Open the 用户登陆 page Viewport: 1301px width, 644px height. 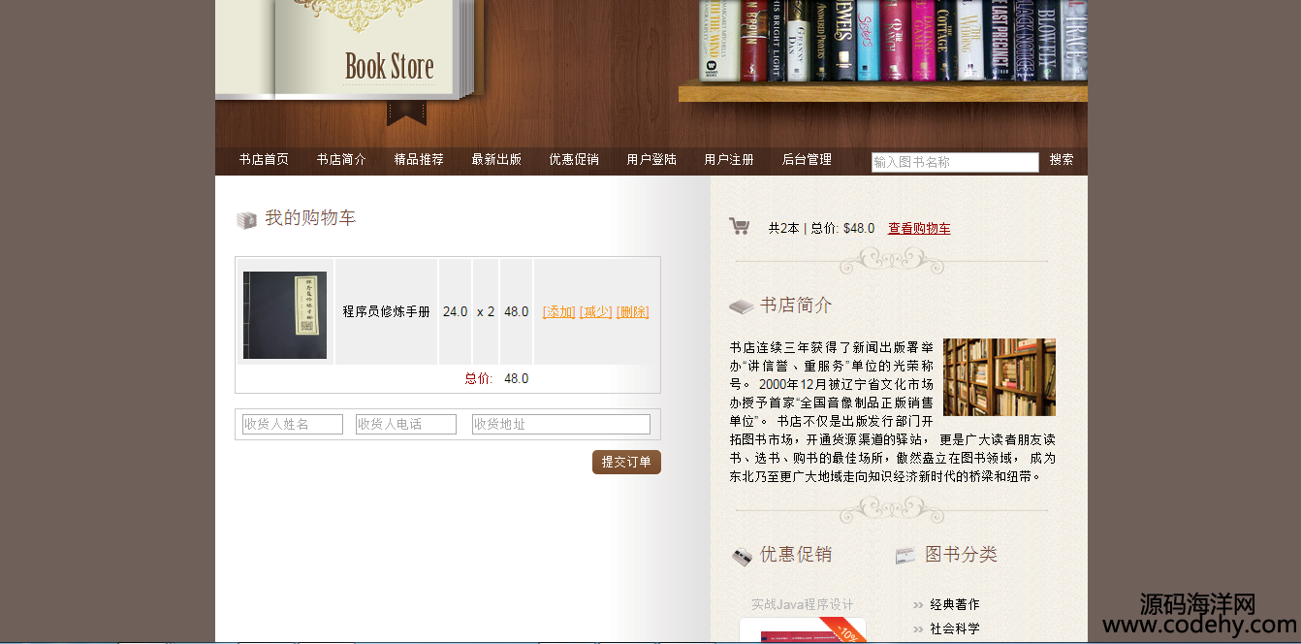coord(651,160)
